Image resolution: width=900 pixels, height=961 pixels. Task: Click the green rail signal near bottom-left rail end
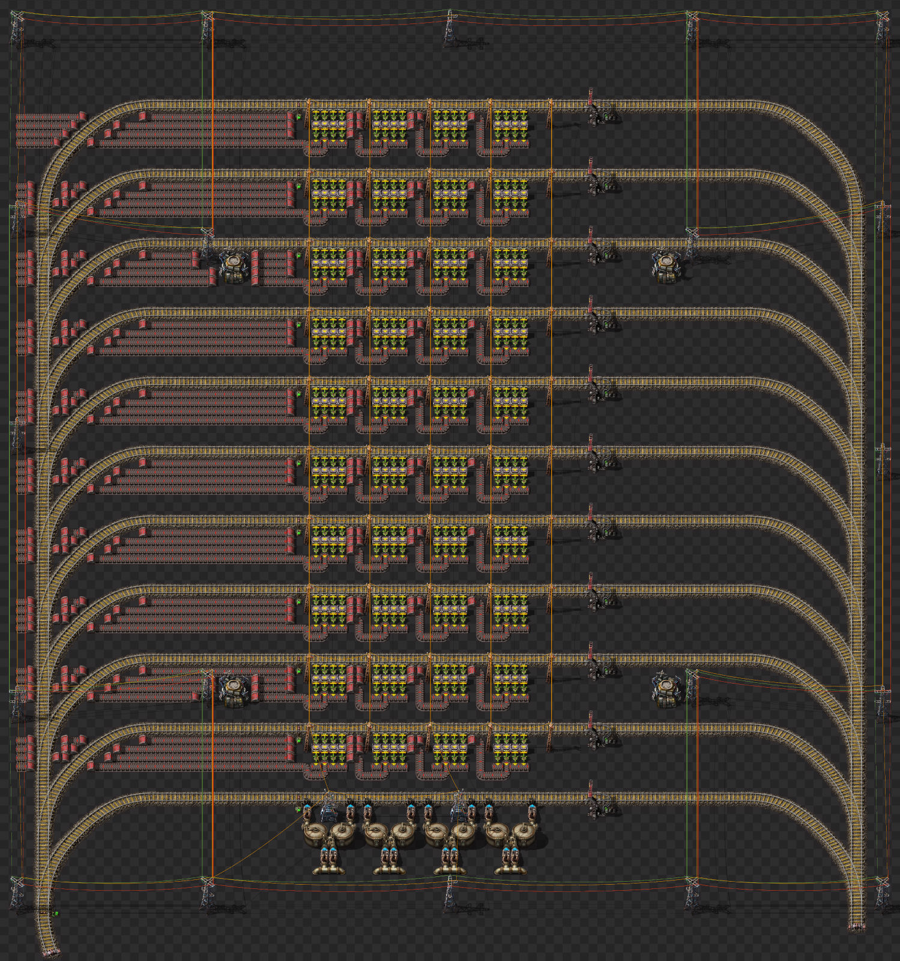point(55,914)
